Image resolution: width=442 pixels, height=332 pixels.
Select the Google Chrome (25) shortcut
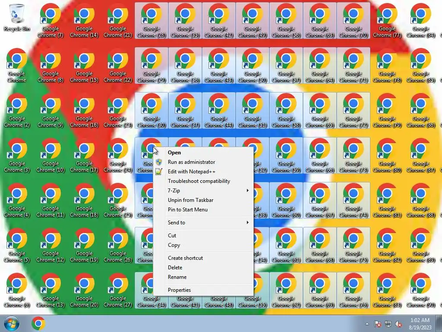point(118,200)
